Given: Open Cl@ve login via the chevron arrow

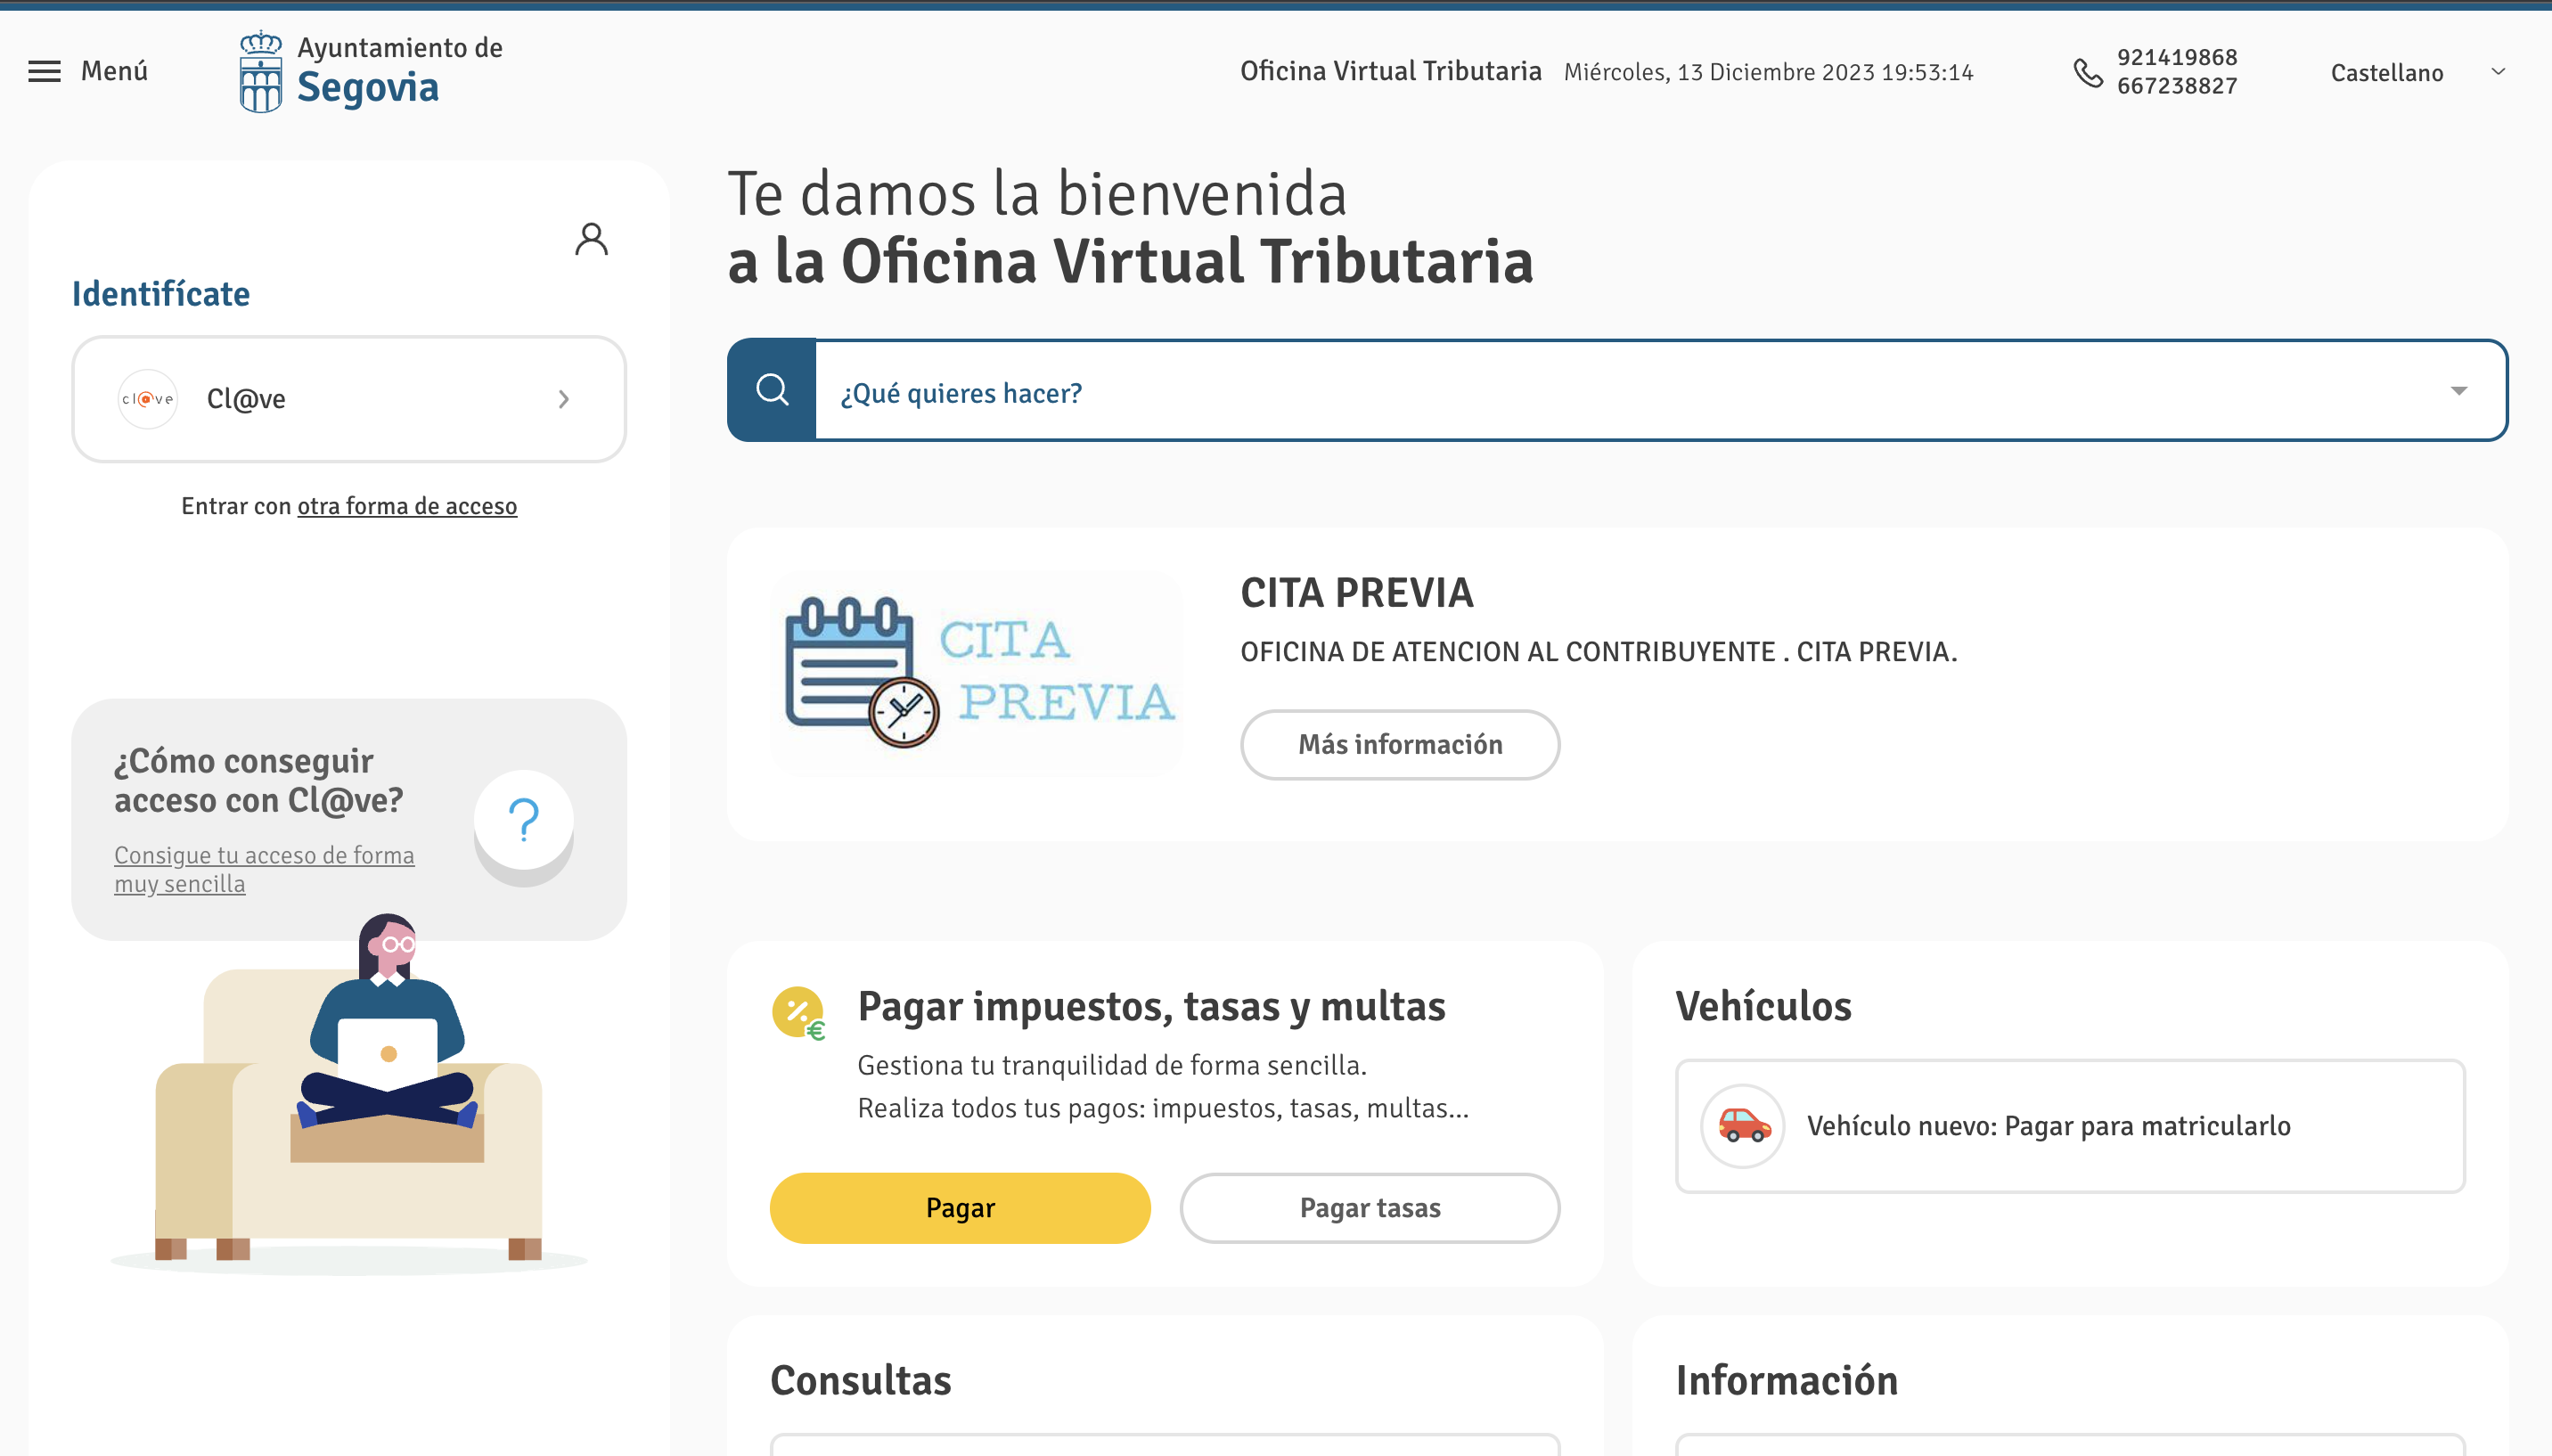Looking at the screenshot, I should coord(564,399).
